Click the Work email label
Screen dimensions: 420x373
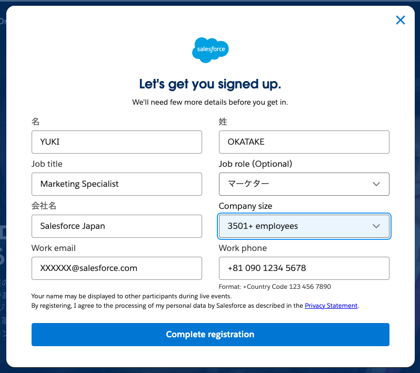coord(54,248)
